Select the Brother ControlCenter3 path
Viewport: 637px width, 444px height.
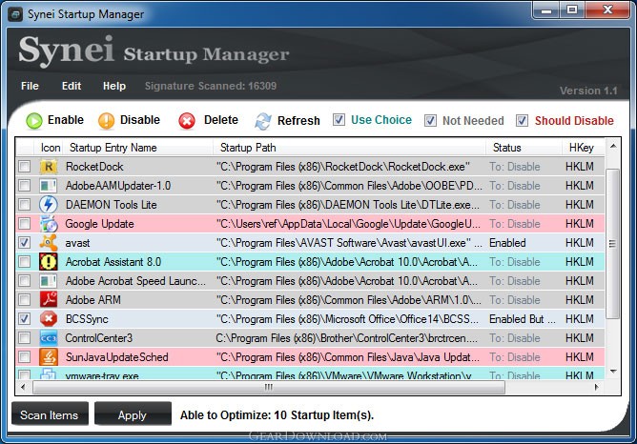(346, 338)
